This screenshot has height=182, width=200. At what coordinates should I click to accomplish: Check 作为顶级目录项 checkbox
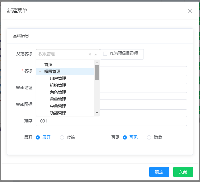click(105, 54)
